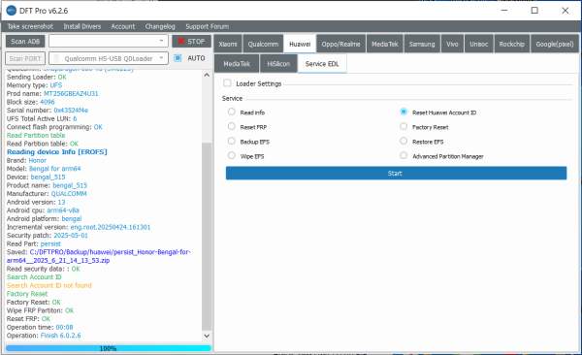Screen dimensions: 582x355
Task: Click the 'Serial number' log line
Action: [x=48, y=111]
